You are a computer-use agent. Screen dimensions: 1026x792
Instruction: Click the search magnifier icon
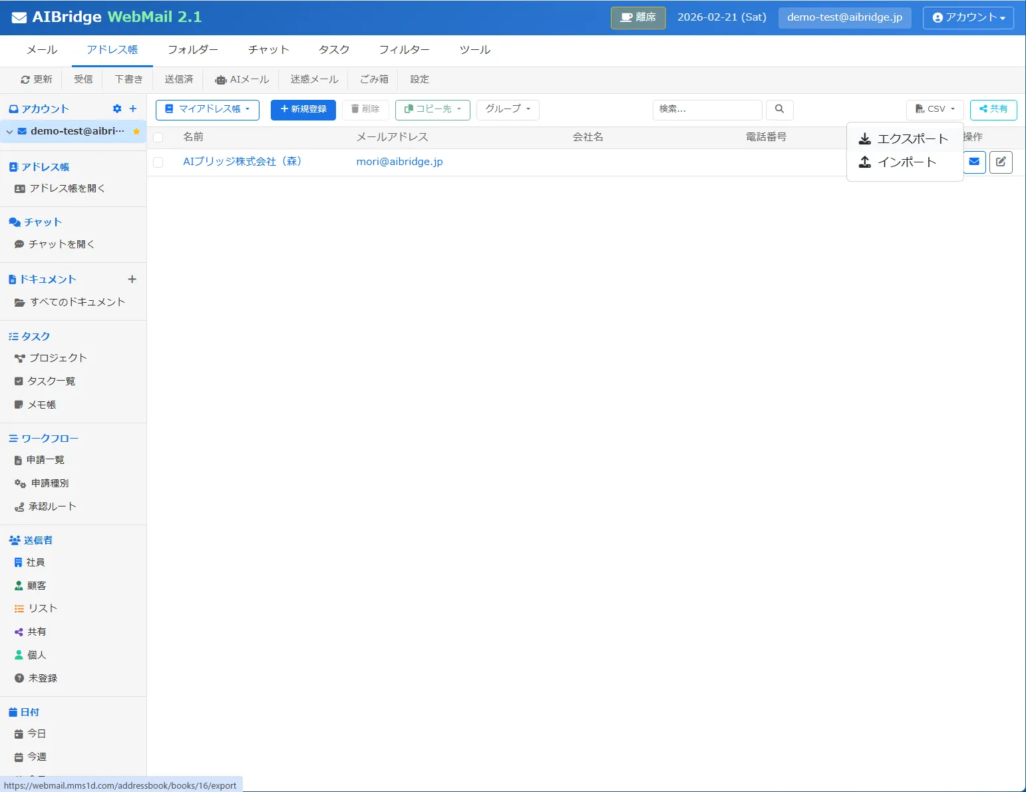[x=779, y=109]
